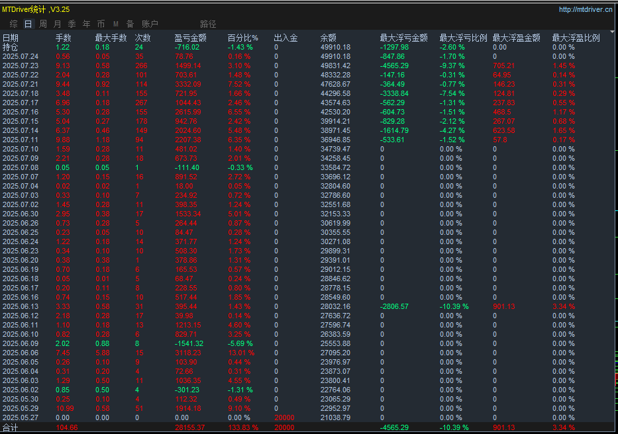
Task: Click the M tab
Action: (x=115, y=24)
